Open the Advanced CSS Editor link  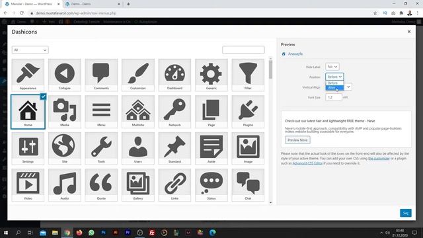[307, 163]
